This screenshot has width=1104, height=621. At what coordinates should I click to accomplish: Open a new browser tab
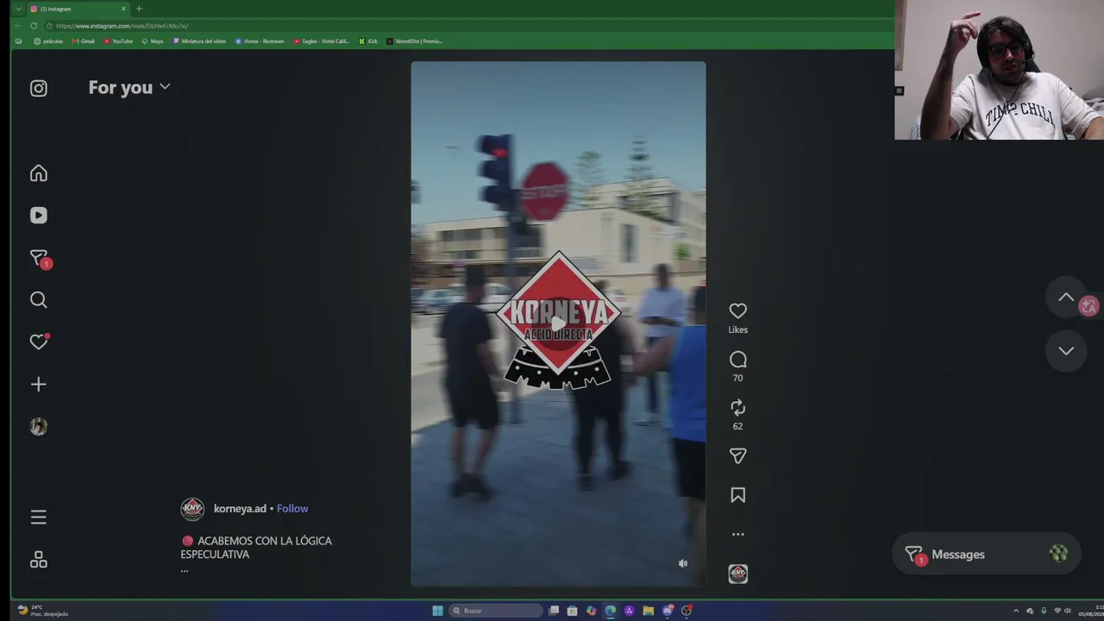(x=139, y=9)
